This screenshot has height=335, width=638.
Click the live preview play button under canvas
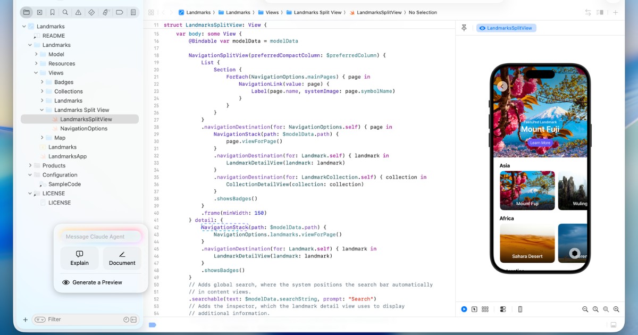pos(463,309)
